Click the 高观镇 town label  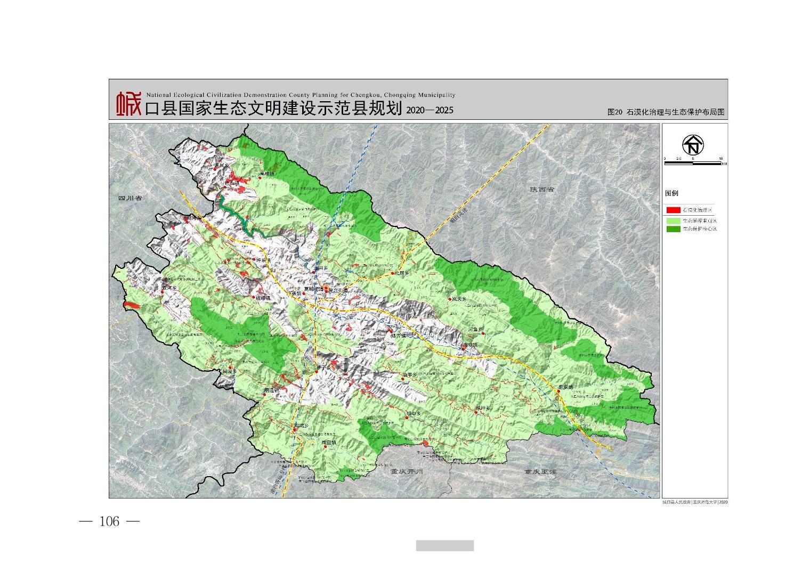[x=470, y=345]
